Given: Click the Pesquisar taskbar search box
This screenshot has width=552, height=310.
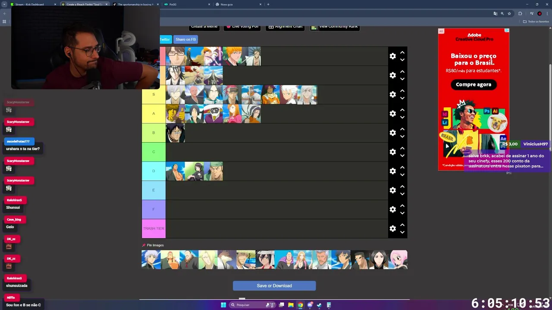Looking at the screenshot, I should 252,305.
